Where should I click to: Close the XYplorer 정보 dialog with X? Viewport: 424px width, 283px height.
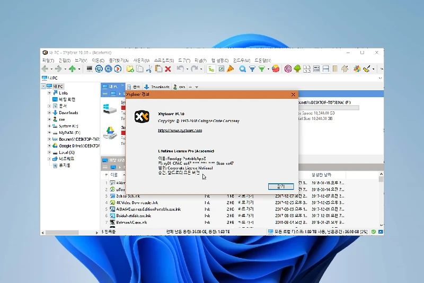point(294,95)
